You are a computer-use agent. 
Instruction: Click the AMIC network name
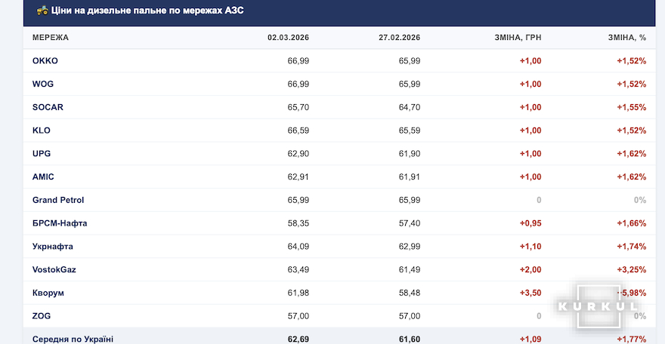click(43, 177)
